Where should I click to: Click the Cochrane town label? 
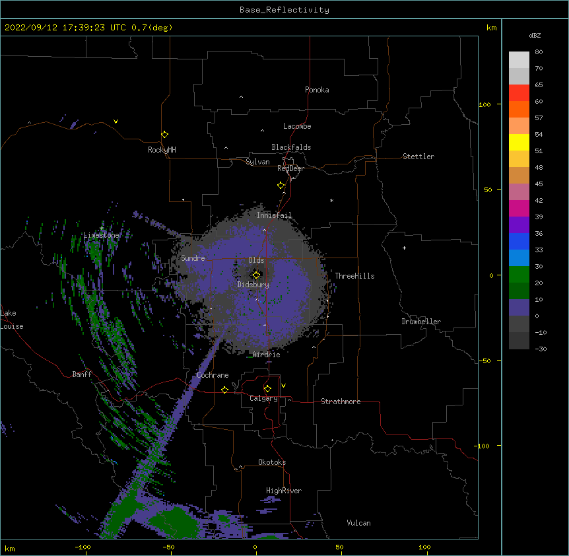[213, 375]
